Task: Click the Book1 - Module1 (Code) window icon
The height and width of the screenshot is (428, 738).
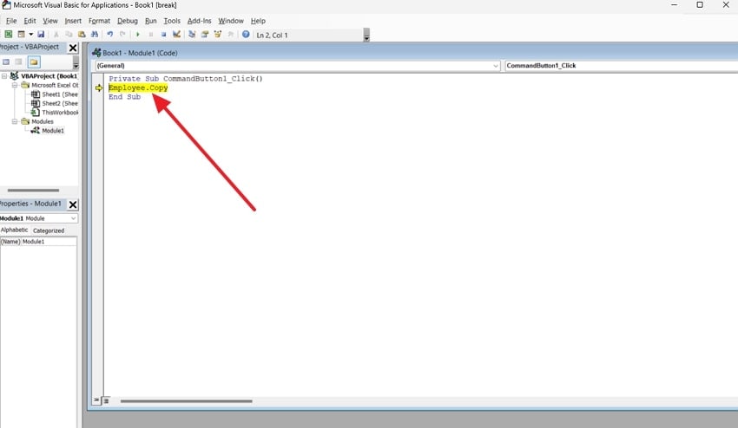Action: (x=96, y=53)
